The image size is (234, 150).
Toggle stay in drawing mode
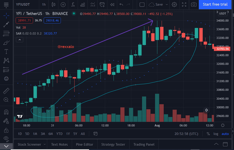(x=6, y=121)
